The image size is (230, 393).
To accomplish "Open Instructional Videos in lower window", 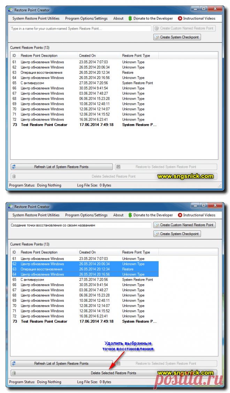I will pyautogui.click(x=197, y=215).
